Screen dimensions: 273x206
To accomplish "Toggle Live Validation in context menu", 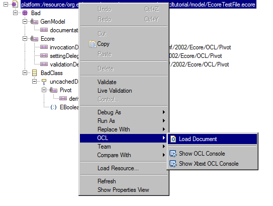I will tap(115, 91).
